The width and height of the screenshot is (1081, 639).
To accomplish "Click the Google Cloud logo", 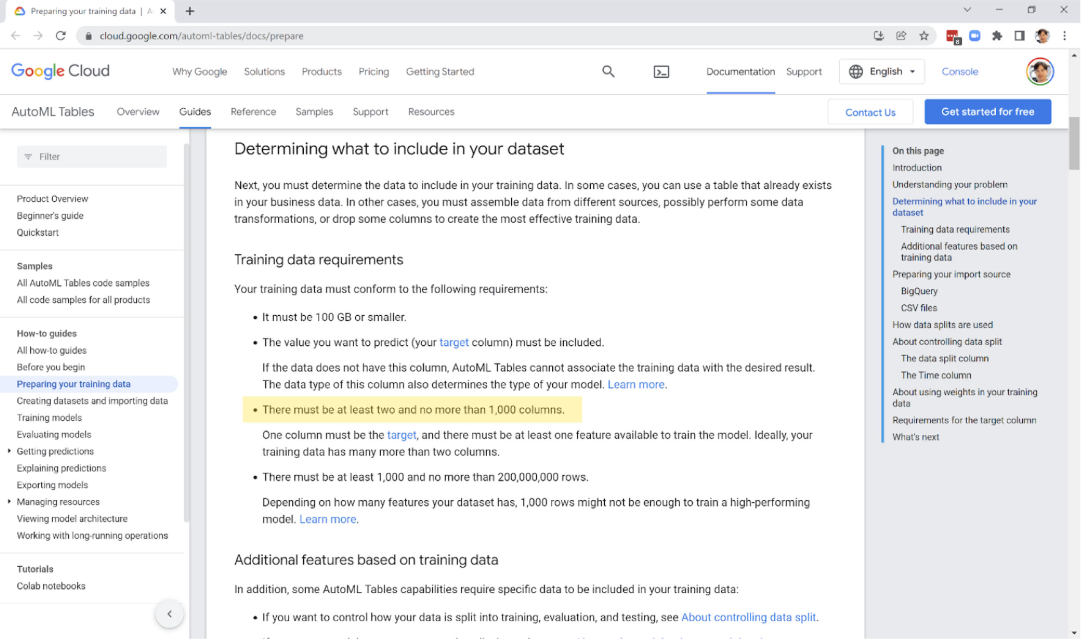I will (x=60, y=70).
